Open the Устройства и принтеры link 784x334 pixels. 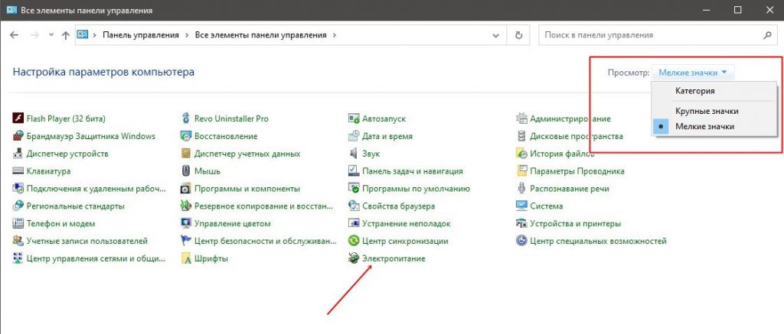coord(575,224)
